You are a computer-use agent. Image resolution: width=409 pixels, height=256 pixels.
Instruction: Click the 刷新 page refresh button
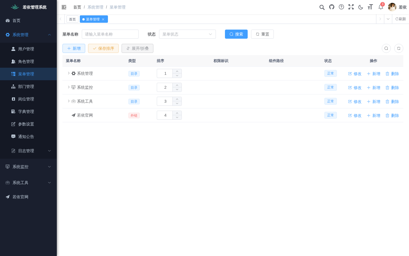click(400, 19)
